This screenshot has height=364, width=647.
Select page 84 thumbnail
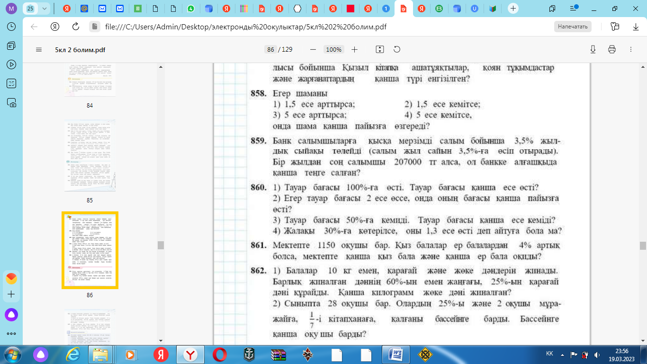90,81
